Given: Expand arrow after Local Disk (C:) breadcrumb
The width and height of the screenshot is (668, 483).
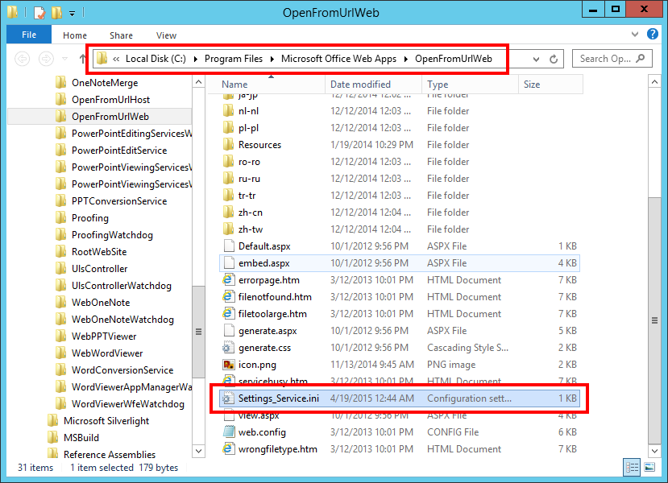Looking at the screenshot, I should (x=196, y=59).
